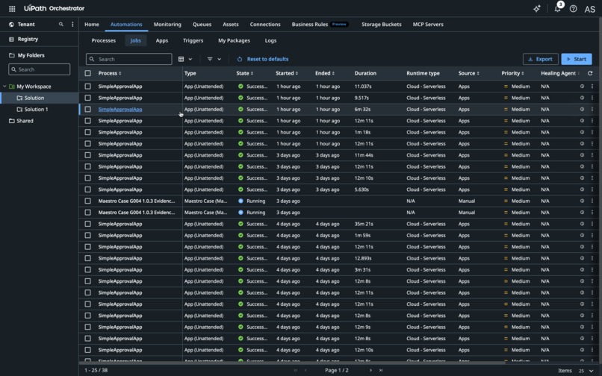The width and height of the screenshot is (602, 376).
Task: Open more actions for the 5.630s job
Action: click(592, 189)
